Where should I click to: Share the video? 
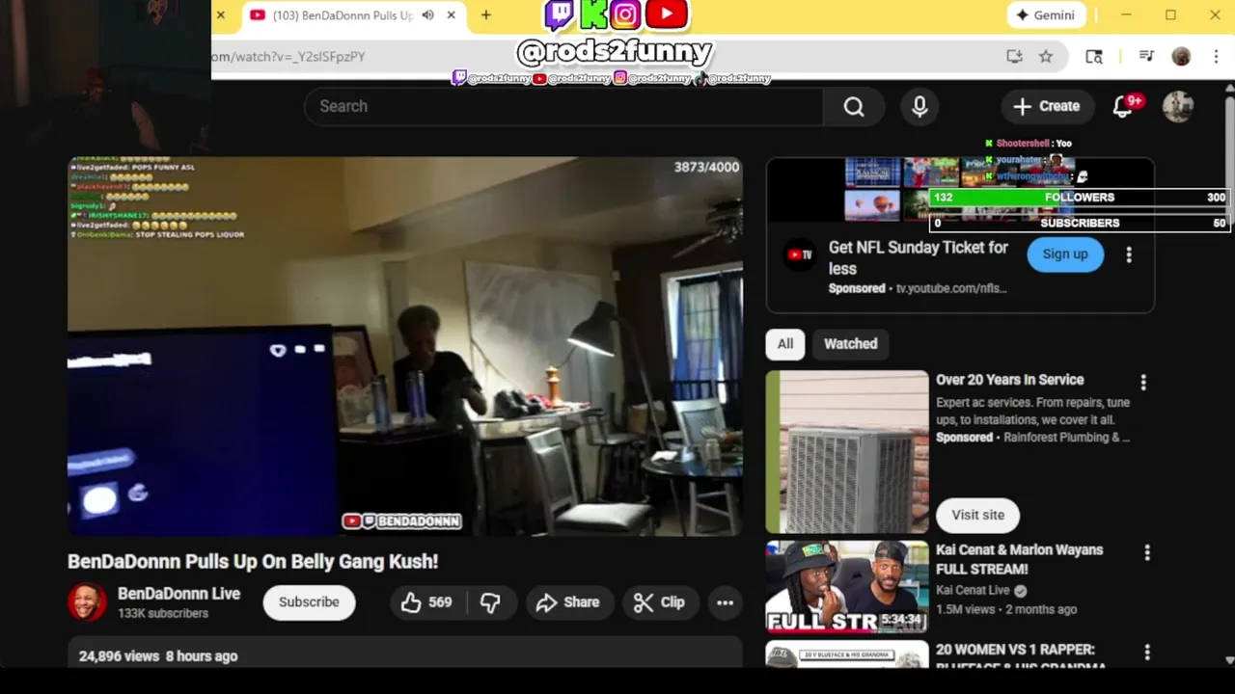pyautogui.click(x=569, y=602)
